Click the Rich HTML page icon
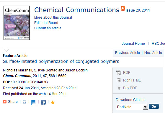Viewport: 165px width, 115px height. click(119, 80)
